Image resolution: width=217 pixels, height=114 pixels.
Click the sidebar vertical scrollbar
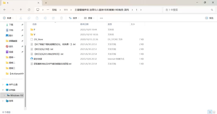click(x=25, y=60)
